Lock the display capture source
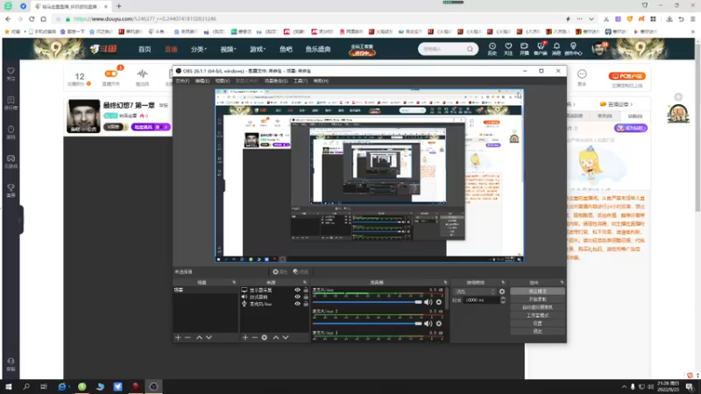Viewport: 701px width, 394px height. point(306,290)
